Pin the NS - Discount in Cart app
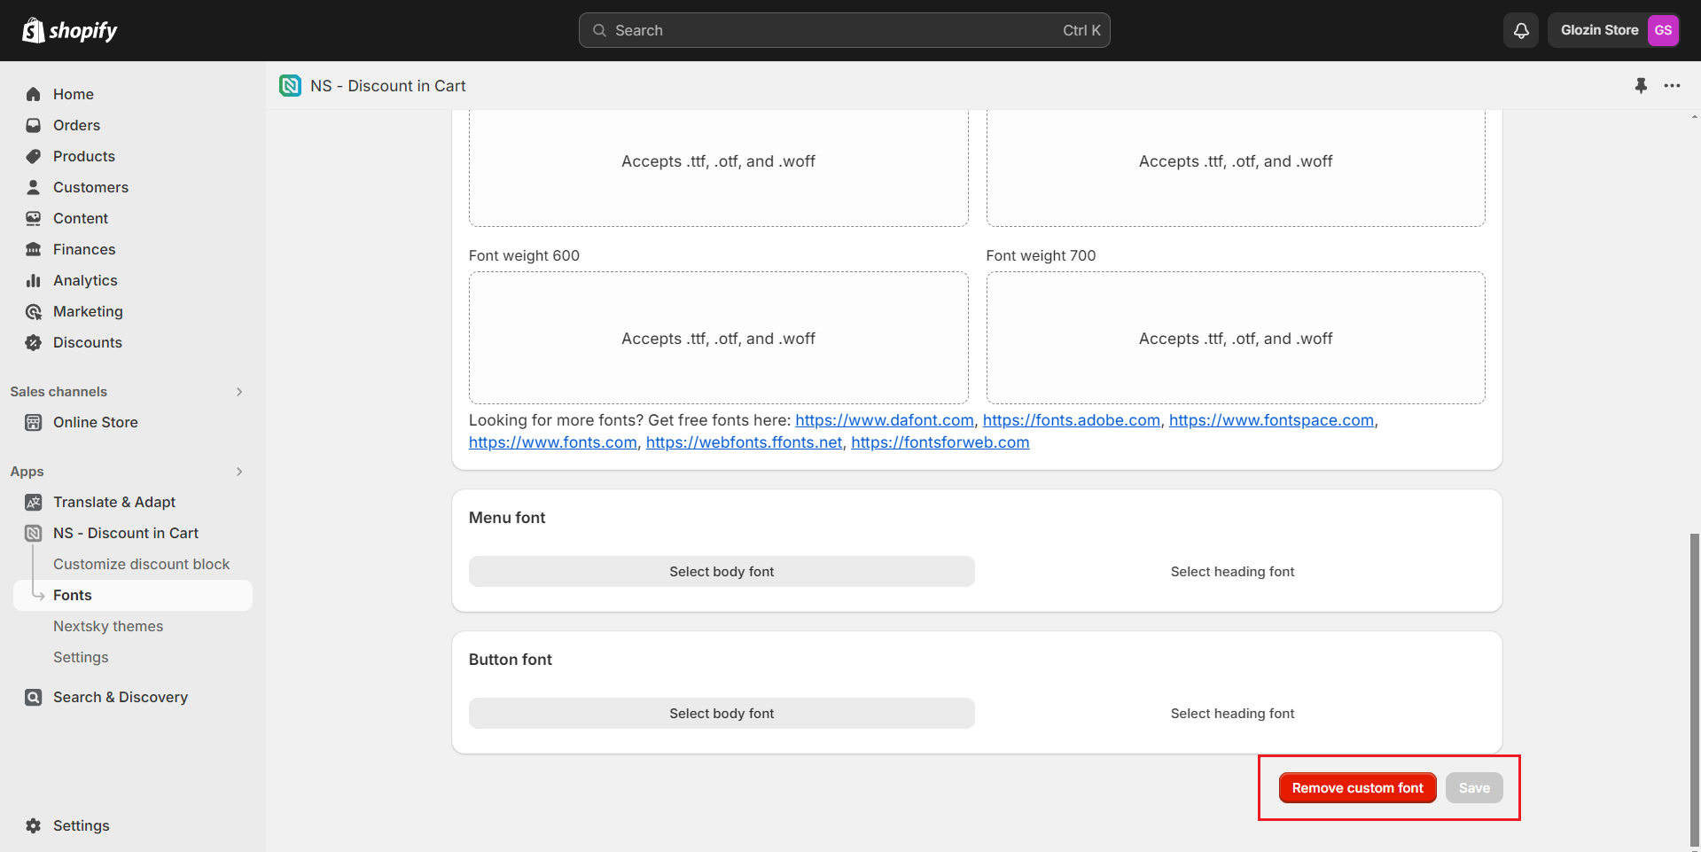The width and height of the screenshot is (1701, 852). 1641,86
